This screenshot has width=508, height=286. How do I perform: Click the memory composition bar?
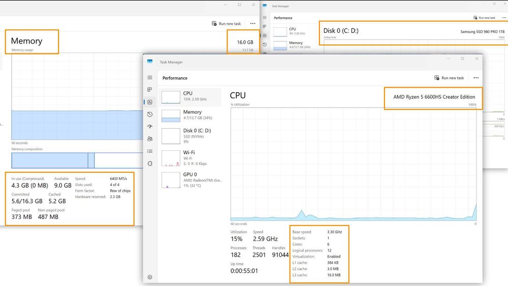77,160
